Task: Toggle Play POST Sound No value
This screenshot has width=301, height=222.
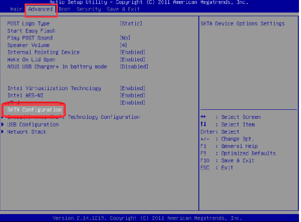Action: click(x=125, y=38)
